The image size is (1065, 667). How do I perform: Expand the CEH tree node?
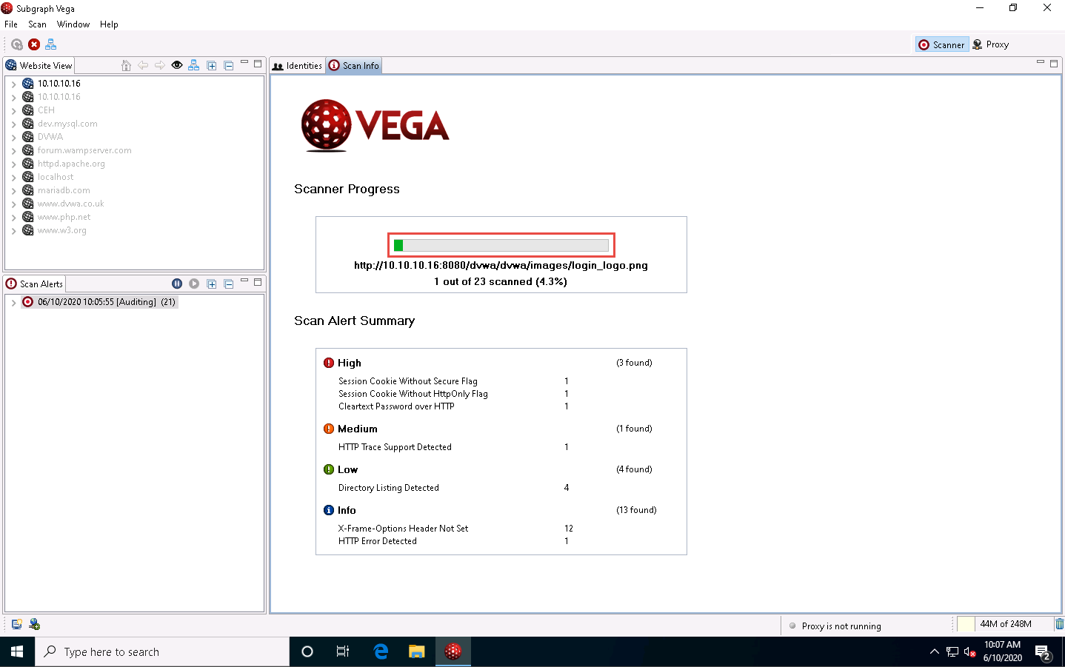click(13, 110)
